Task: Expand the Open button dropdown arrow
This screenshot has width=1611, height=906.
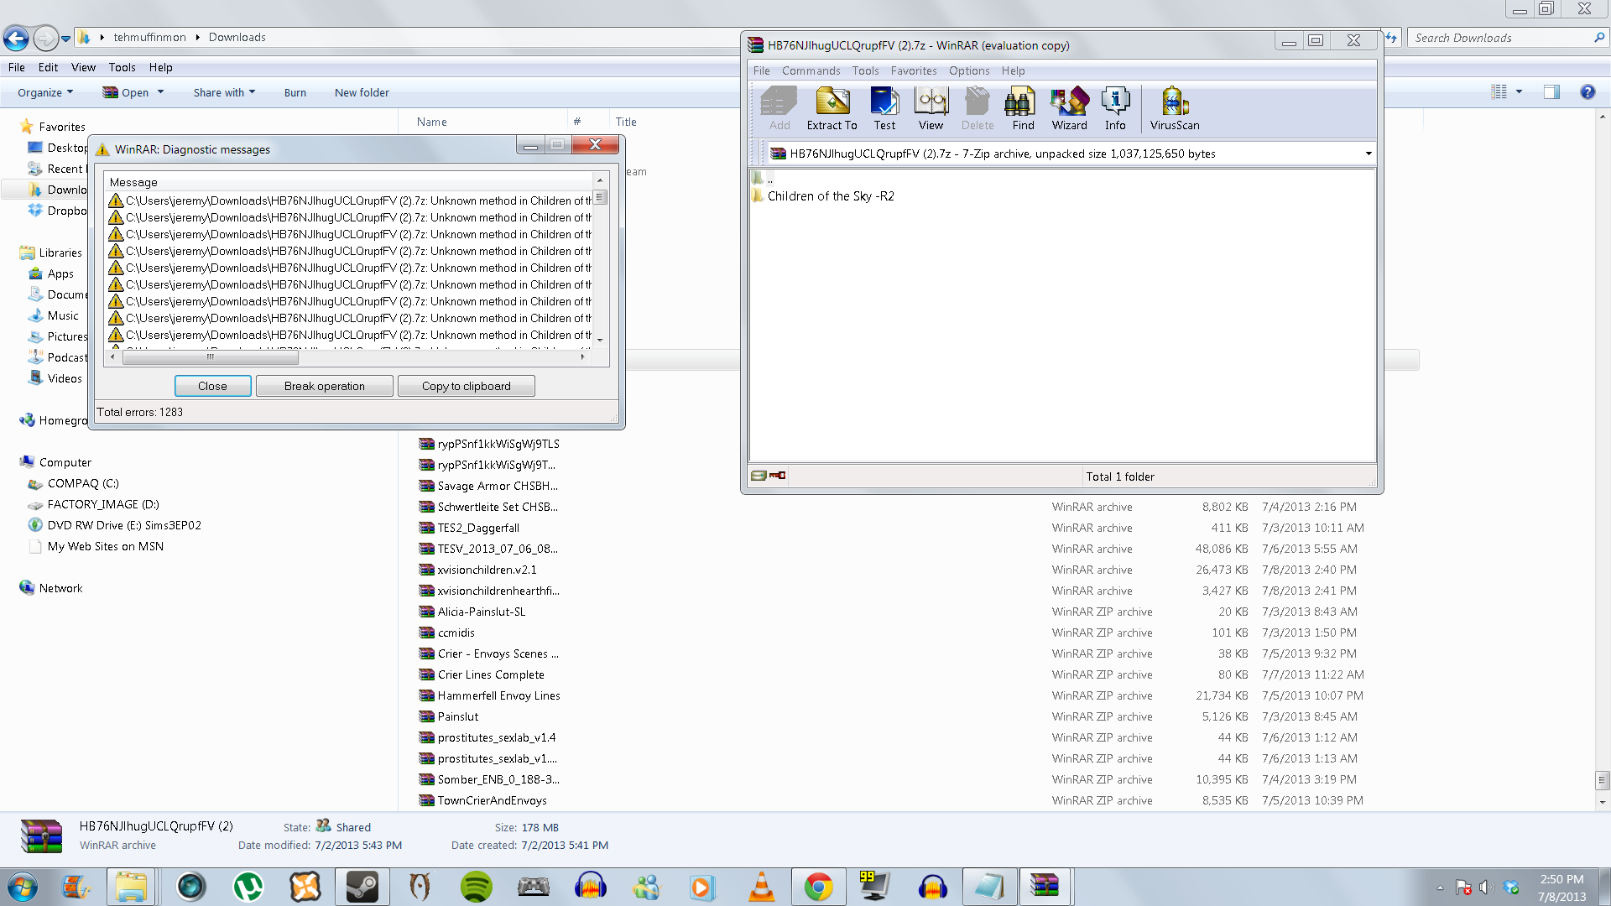Action: click(x=160, y=92)
